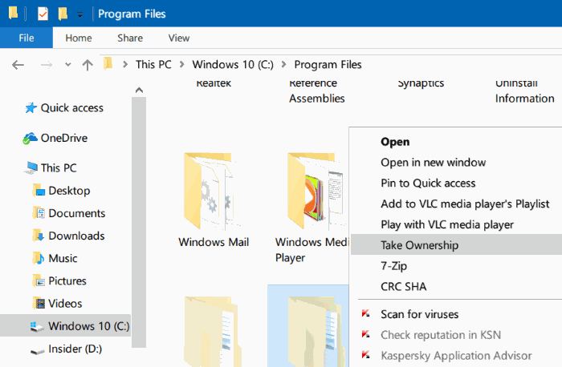The height and width of the screenshot is (367, 562).
Task: Open Pictures in the sidebar
Action: 67,280
